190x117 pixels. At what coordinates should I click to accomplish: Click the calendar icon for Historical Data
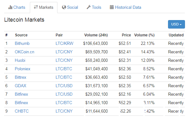click(x=112, y=7)
